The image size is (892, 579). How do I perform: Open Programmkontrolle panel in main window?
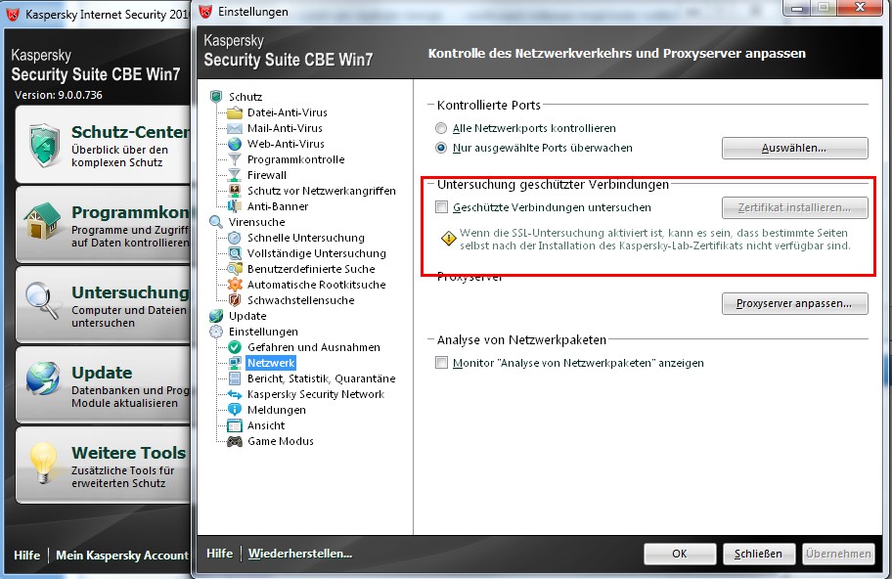(104, 225)
